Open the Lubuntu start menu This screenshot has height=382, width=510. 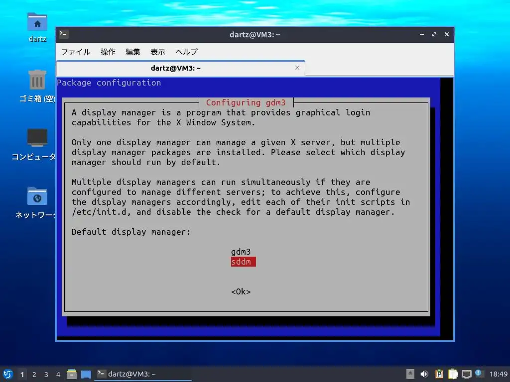[8, 374]
